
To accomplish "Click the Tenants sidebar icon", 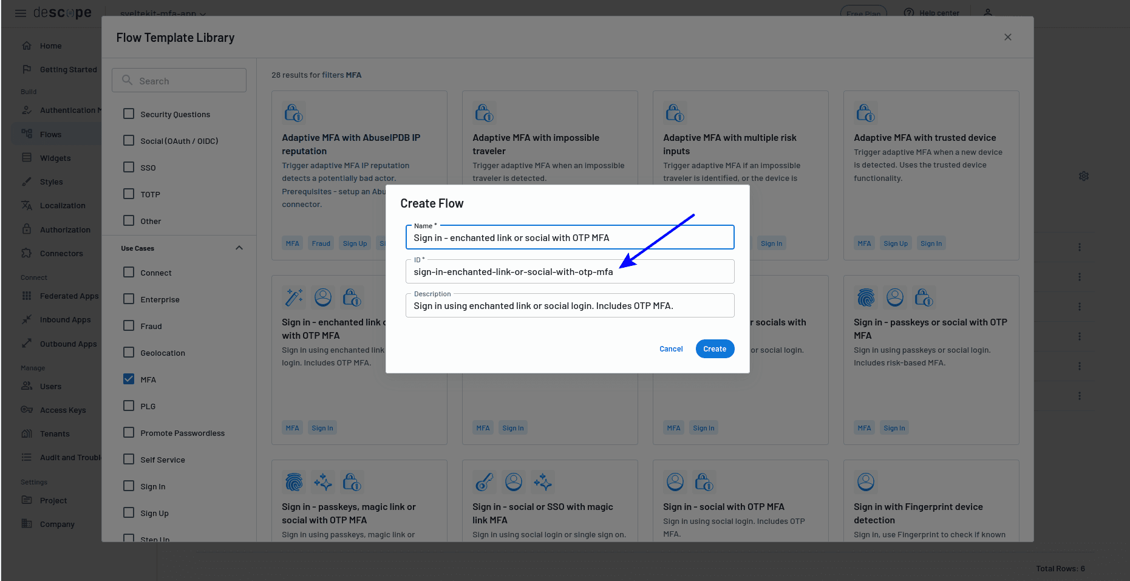I will point(27,433).
